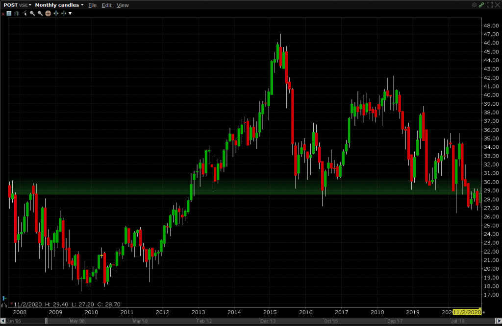Click the first magnifier zoom icon
Screen dimensions: 502x326
32,14
